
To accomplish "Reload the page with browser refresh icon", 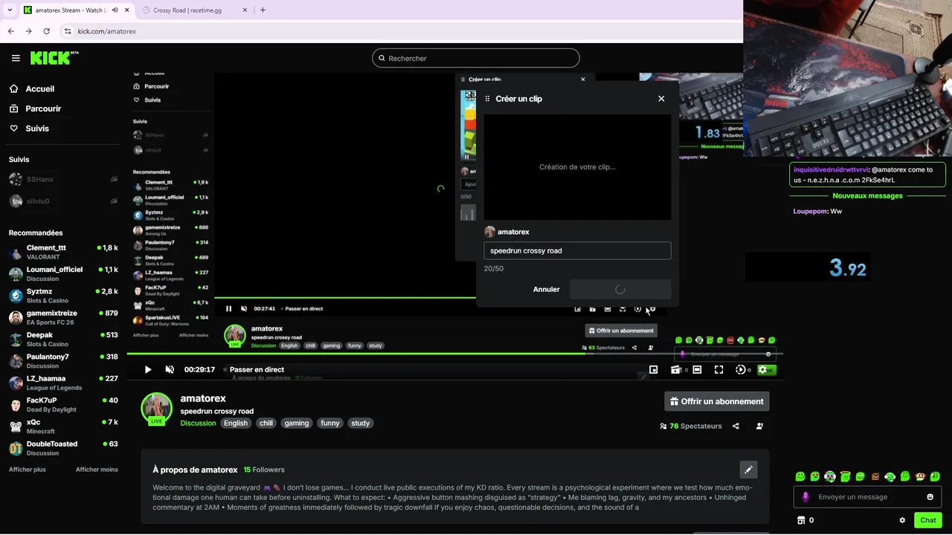I will pos(46,31).
